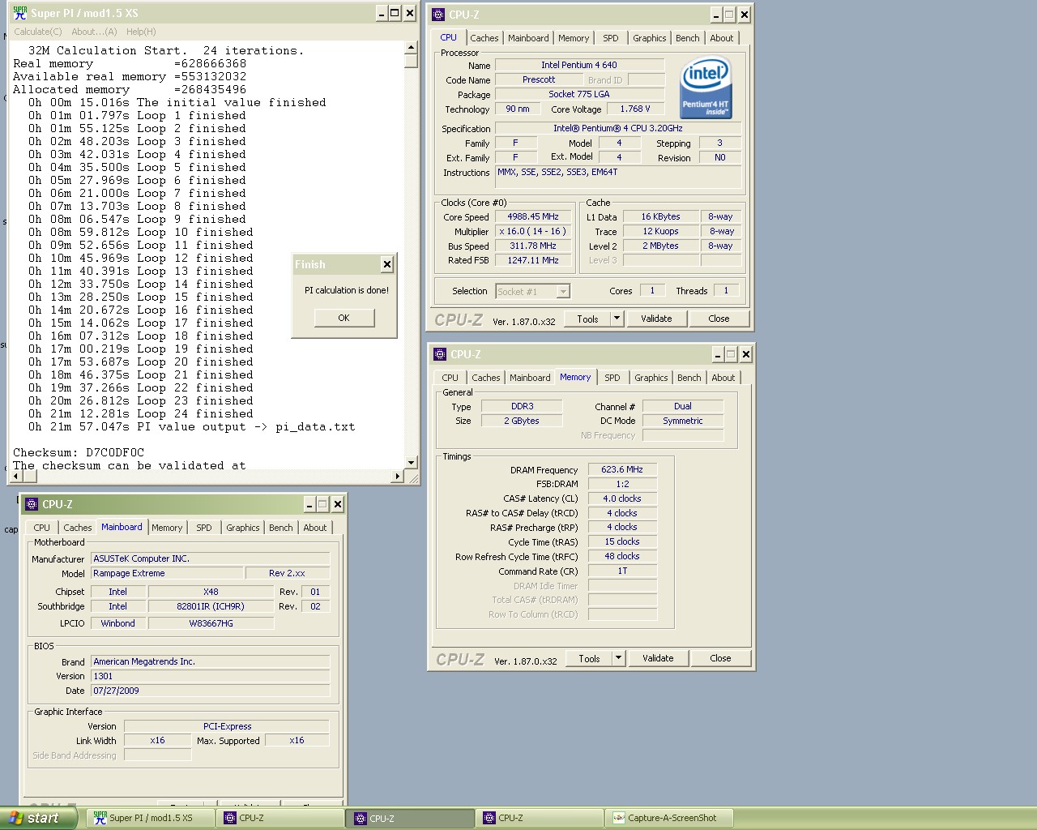The height and width of the screenshot is (830, 1037).
Task: Click the Super PI vertical scrollbar up arrow
Action: 411,48
